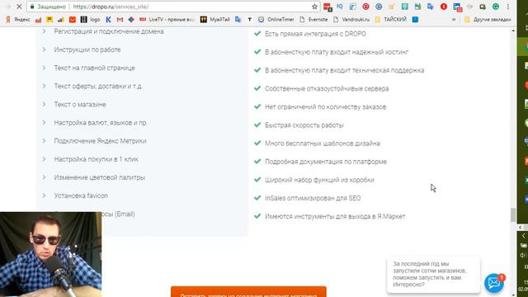Viewport: 528px width, 297px height.
Task: Click the webcam video overlay
Action: 50,254
